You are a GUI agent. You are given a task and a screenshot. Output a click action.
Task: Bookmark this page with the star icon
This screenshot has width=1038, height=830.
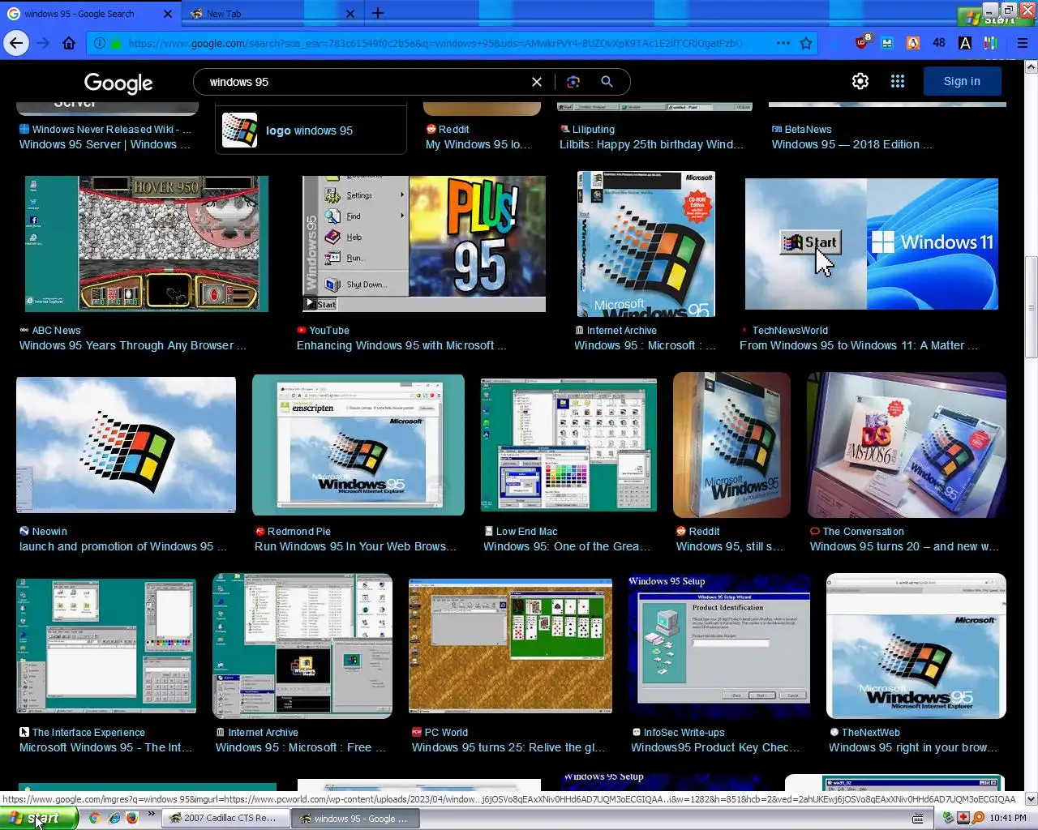click(806, 43)
